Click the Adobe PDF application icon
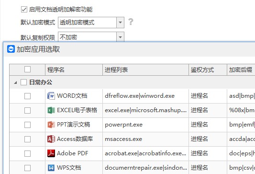The width and height of the screenshot is (255, 174). click(51, 153)
